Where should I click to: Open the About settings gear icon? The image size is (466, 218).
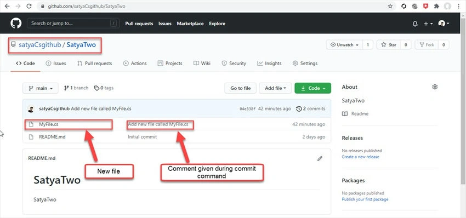(435, 87)
